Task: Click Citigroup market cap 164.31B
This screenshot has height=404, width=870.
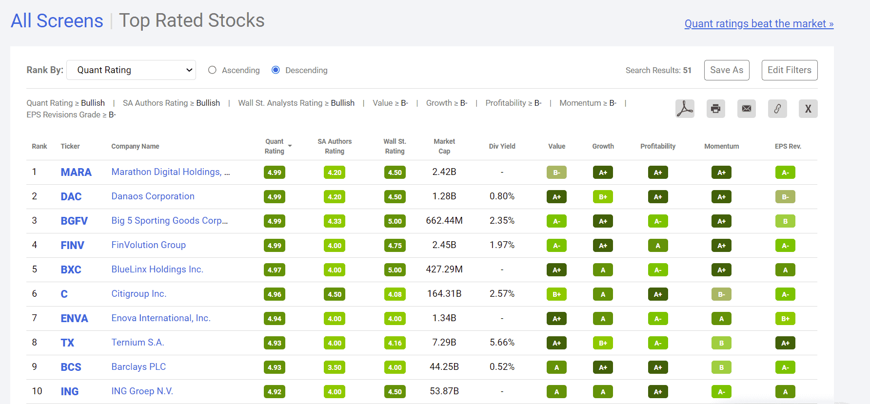Action: point(444,293)
